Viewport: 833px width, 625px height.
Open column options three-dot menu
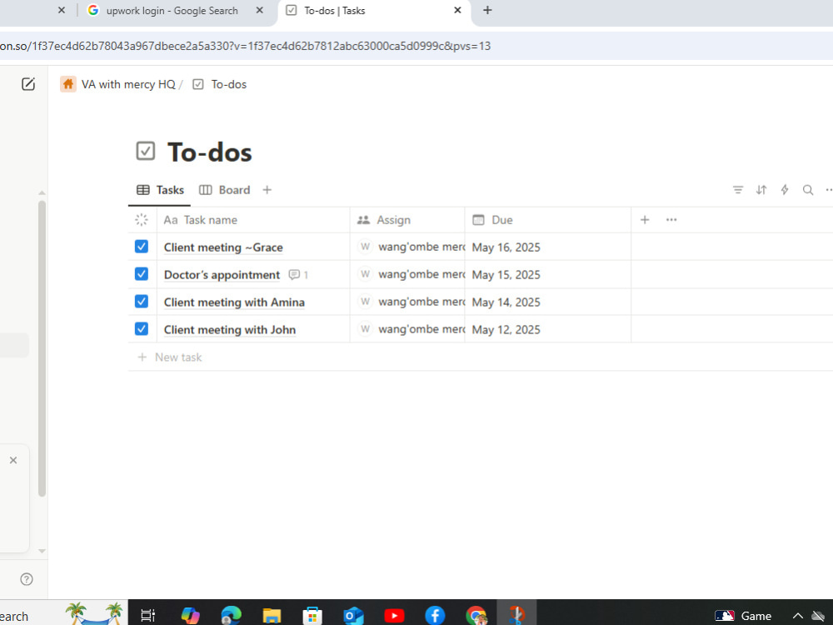point(671,220)
